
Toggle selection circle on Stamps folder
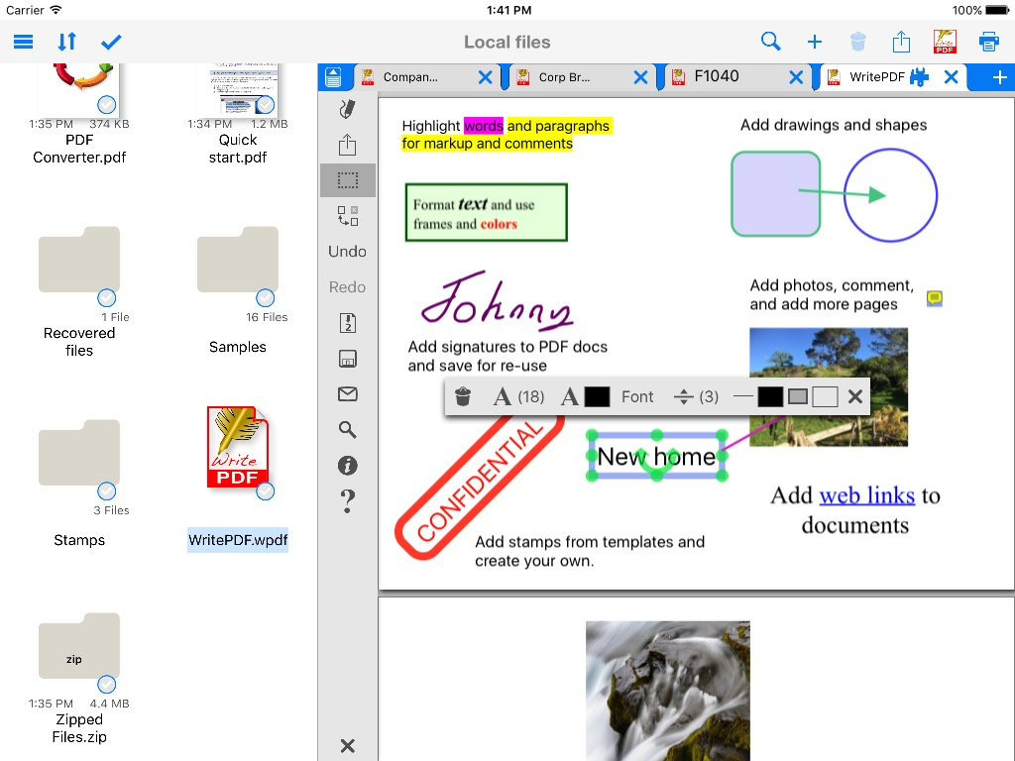[107, 491]
